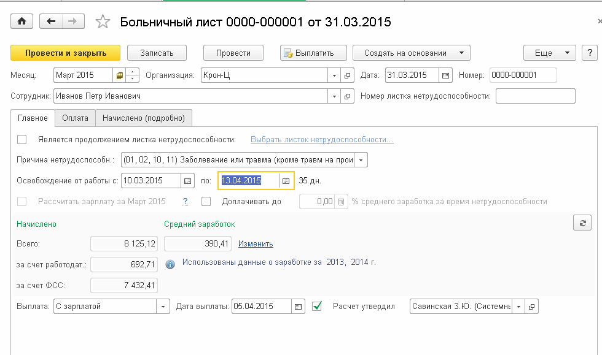This screenshot has width=602, height=355.
Task: Click the Организация field Крон-Ц
Action: pos(265,75)
